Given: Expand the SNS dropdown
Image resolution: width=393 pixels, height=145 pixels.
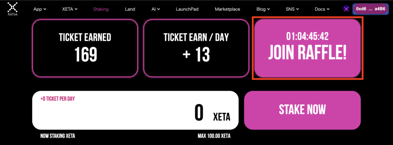Looking at the screenshot, I should click(x=292, y=9).
